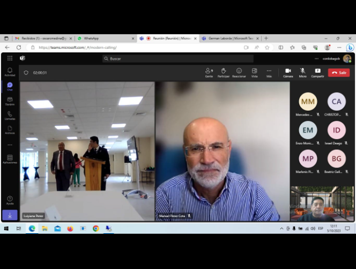356x269 pixels.
Task: Start screen sharing with Compartir
Action: [x=317, y=72]
